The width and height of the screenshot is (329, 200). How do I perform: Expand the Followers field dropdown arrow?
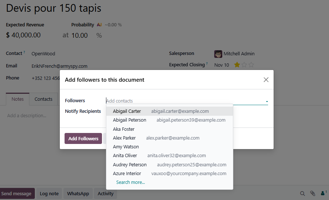[267, 101]
